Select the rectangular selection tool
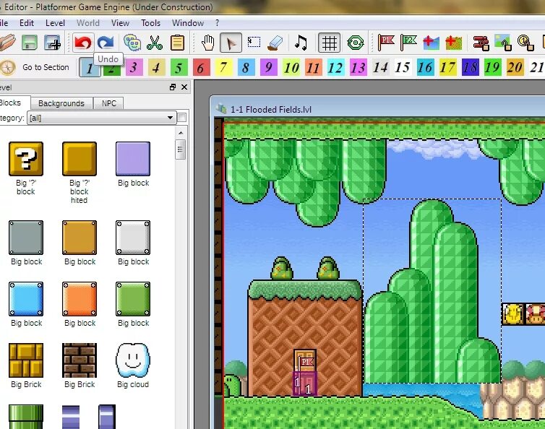 [254, 42]
